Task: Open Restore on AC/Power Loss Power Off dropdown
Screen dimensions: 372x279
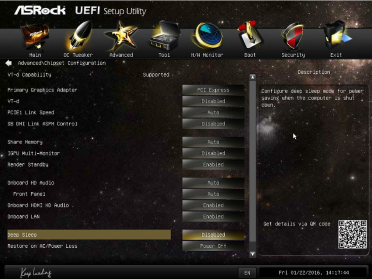Action: tap(213, 246)
